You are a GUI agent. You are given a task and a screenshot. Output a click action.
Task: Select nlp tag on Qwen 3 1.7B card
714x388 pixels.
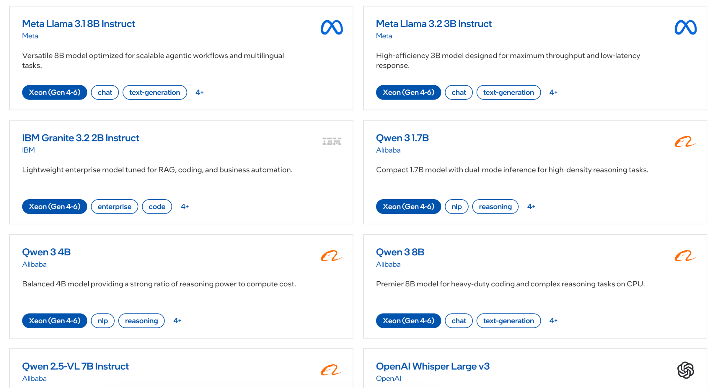click(x=457, y=207)
